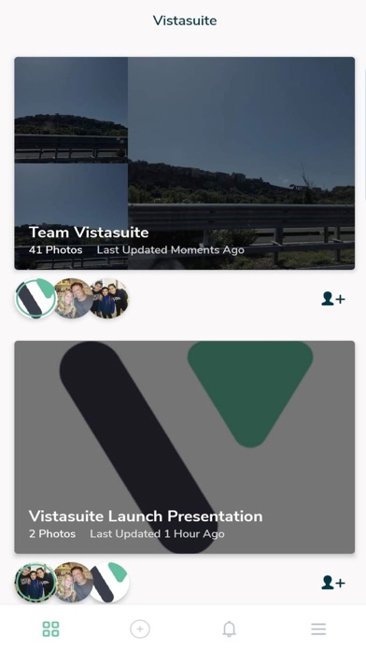Viewport: 366px width, 650px height.
Task: Open the notifications bell
Action: [229, 629]
